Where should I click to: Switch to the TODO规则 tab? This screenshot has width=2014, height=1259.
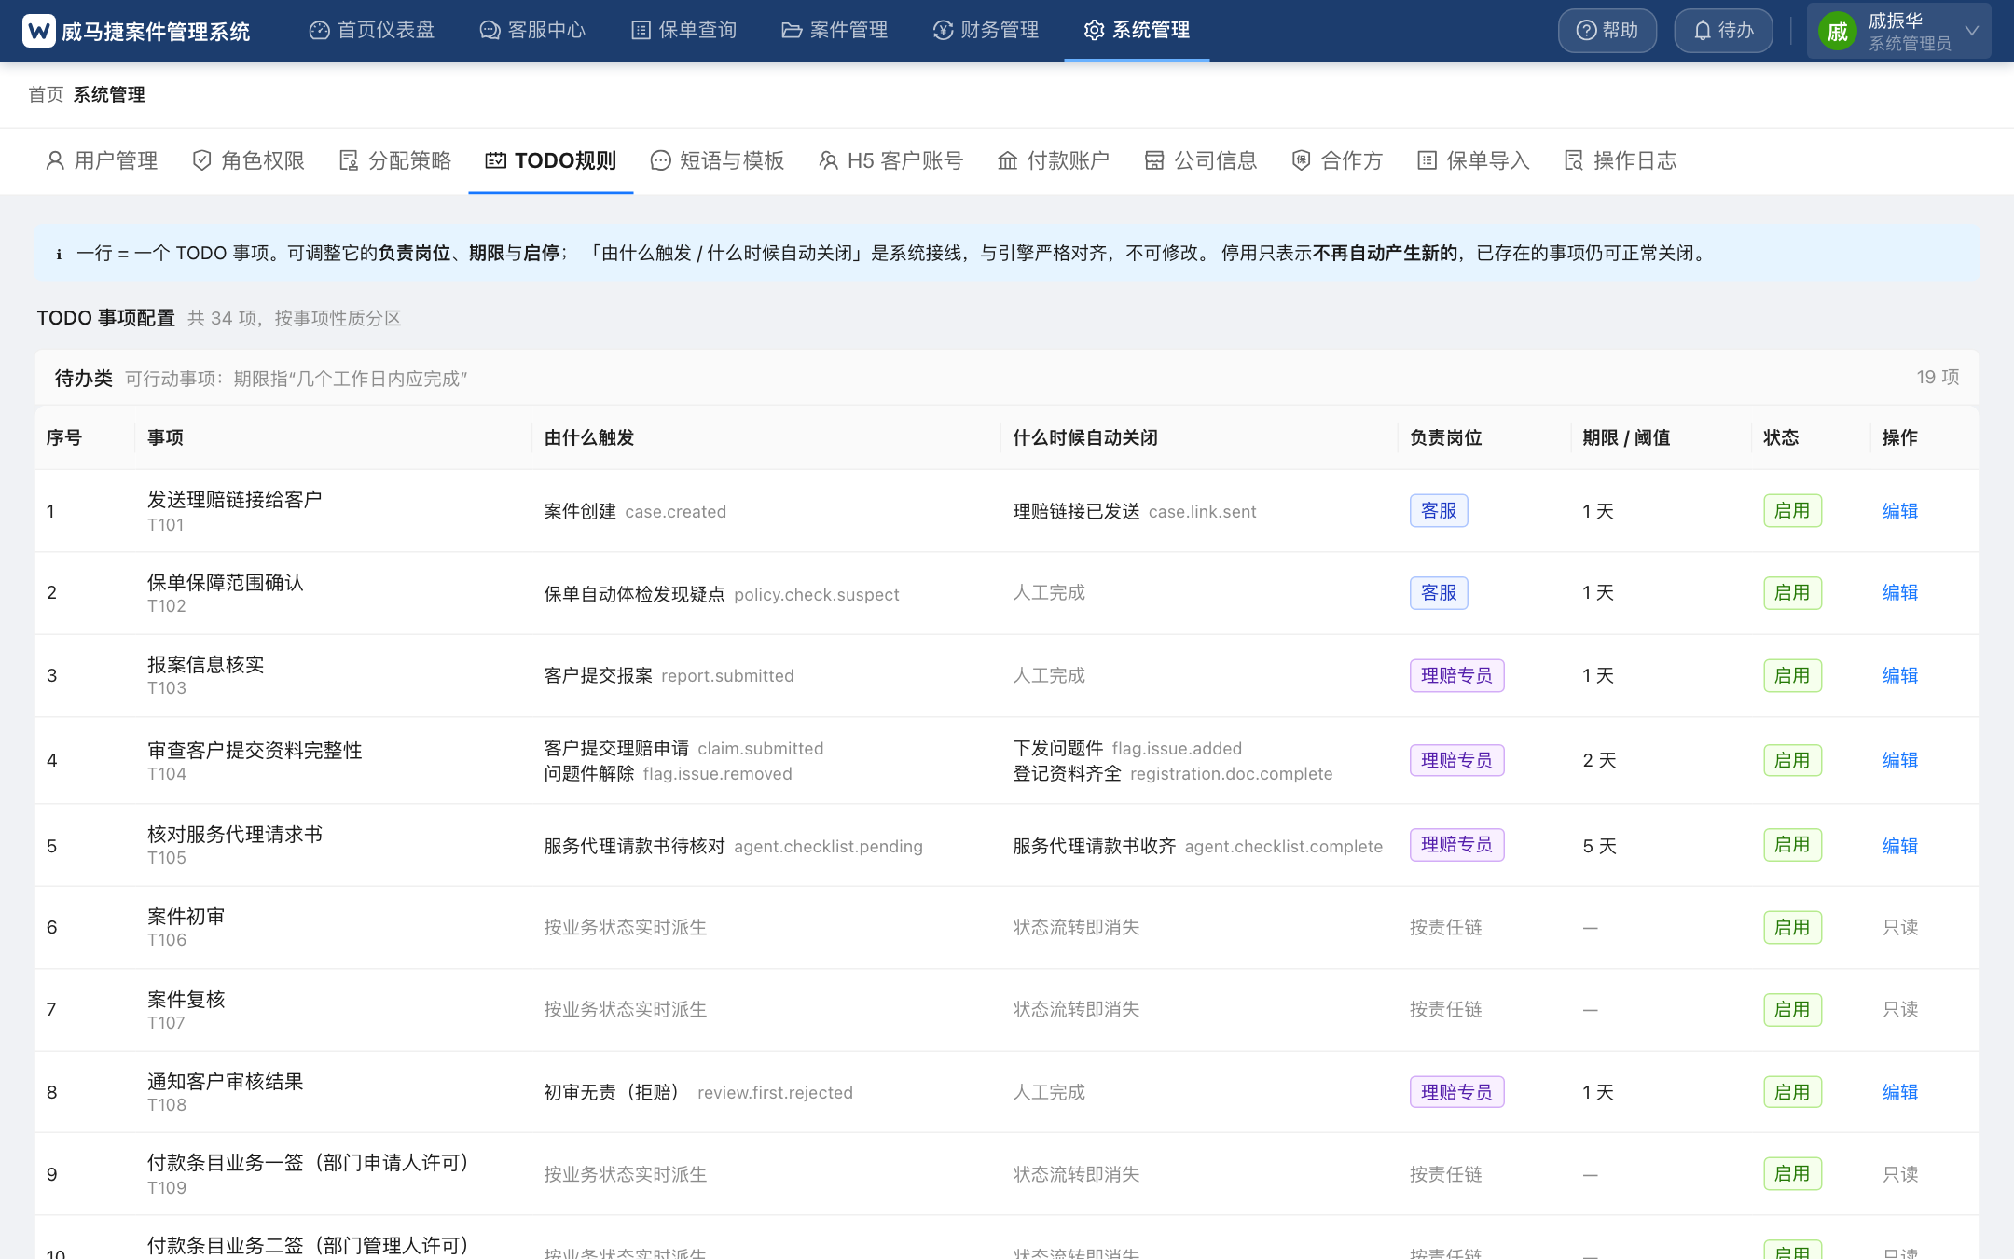551,160
